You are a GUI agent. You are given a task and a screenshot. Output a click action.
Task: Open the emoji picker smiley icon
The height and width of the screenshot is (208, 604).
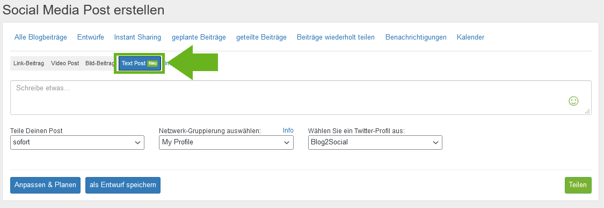click(573, 101)
